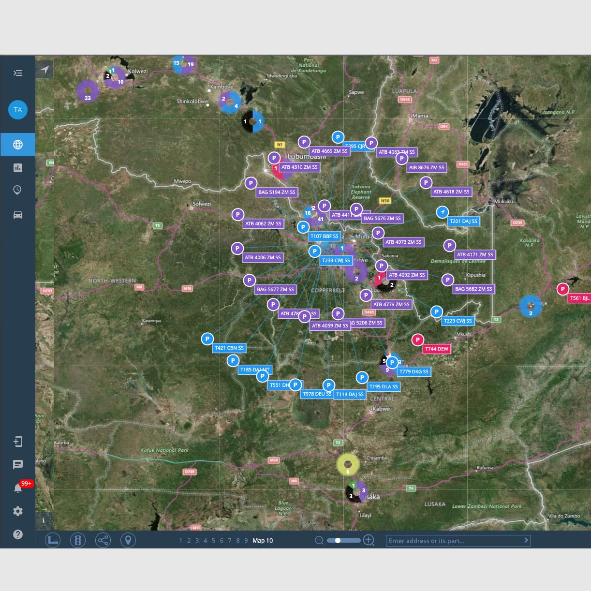This screenshot has width=591, height=591.
Task: Expand the sidebar menu
Action: point(18,73)
